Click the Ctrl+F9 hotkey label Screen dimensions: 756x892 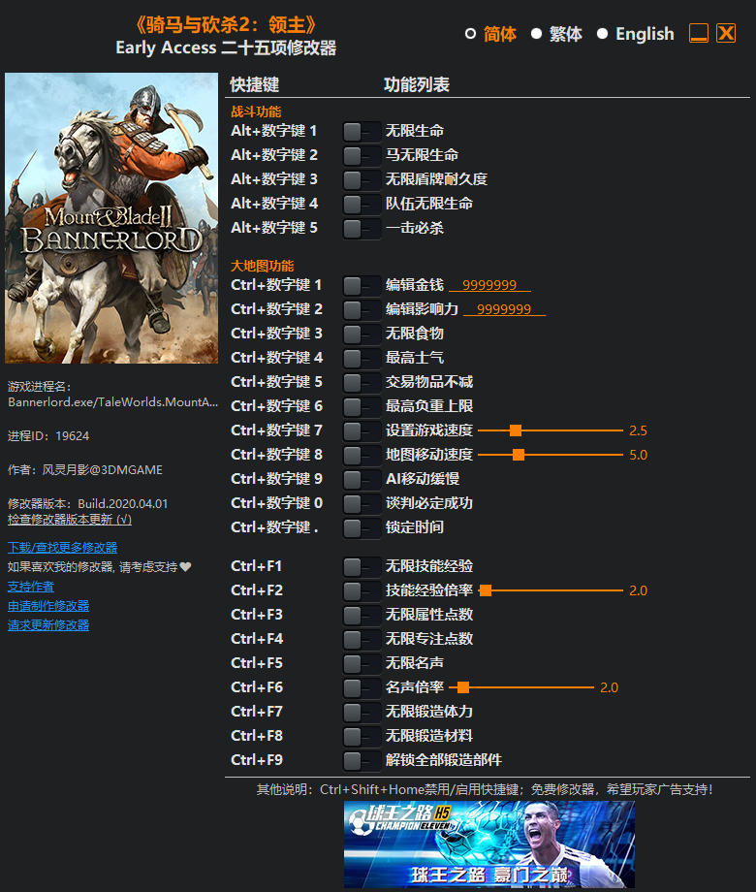(257, 760)
